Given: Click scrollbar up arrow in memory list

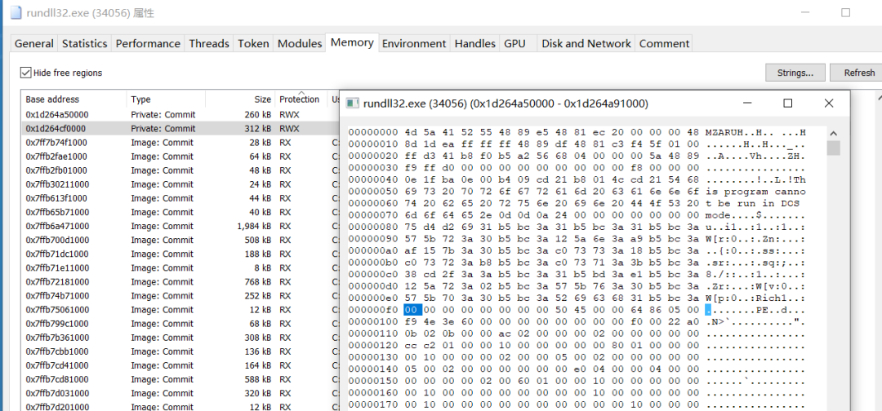Looking at the screenshot, I should 879,98.
